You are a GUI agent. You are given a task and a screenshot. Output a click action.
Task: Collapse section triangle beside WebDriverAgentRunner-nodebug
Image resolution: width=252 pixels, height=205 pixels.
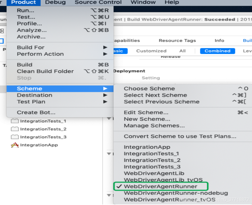pos(109,195)
